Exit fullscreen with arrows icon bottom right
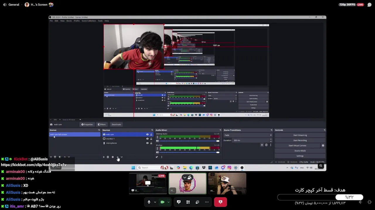 coord(369,202)
